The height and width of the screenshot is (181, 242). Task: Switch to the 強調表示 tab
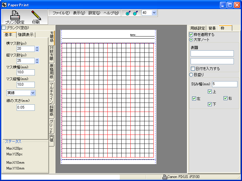(x=26, y=35)
